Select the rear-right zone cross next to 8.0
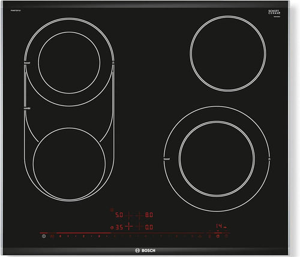The width and height of the screenshot is (300, 257). [x=139, y=215]
